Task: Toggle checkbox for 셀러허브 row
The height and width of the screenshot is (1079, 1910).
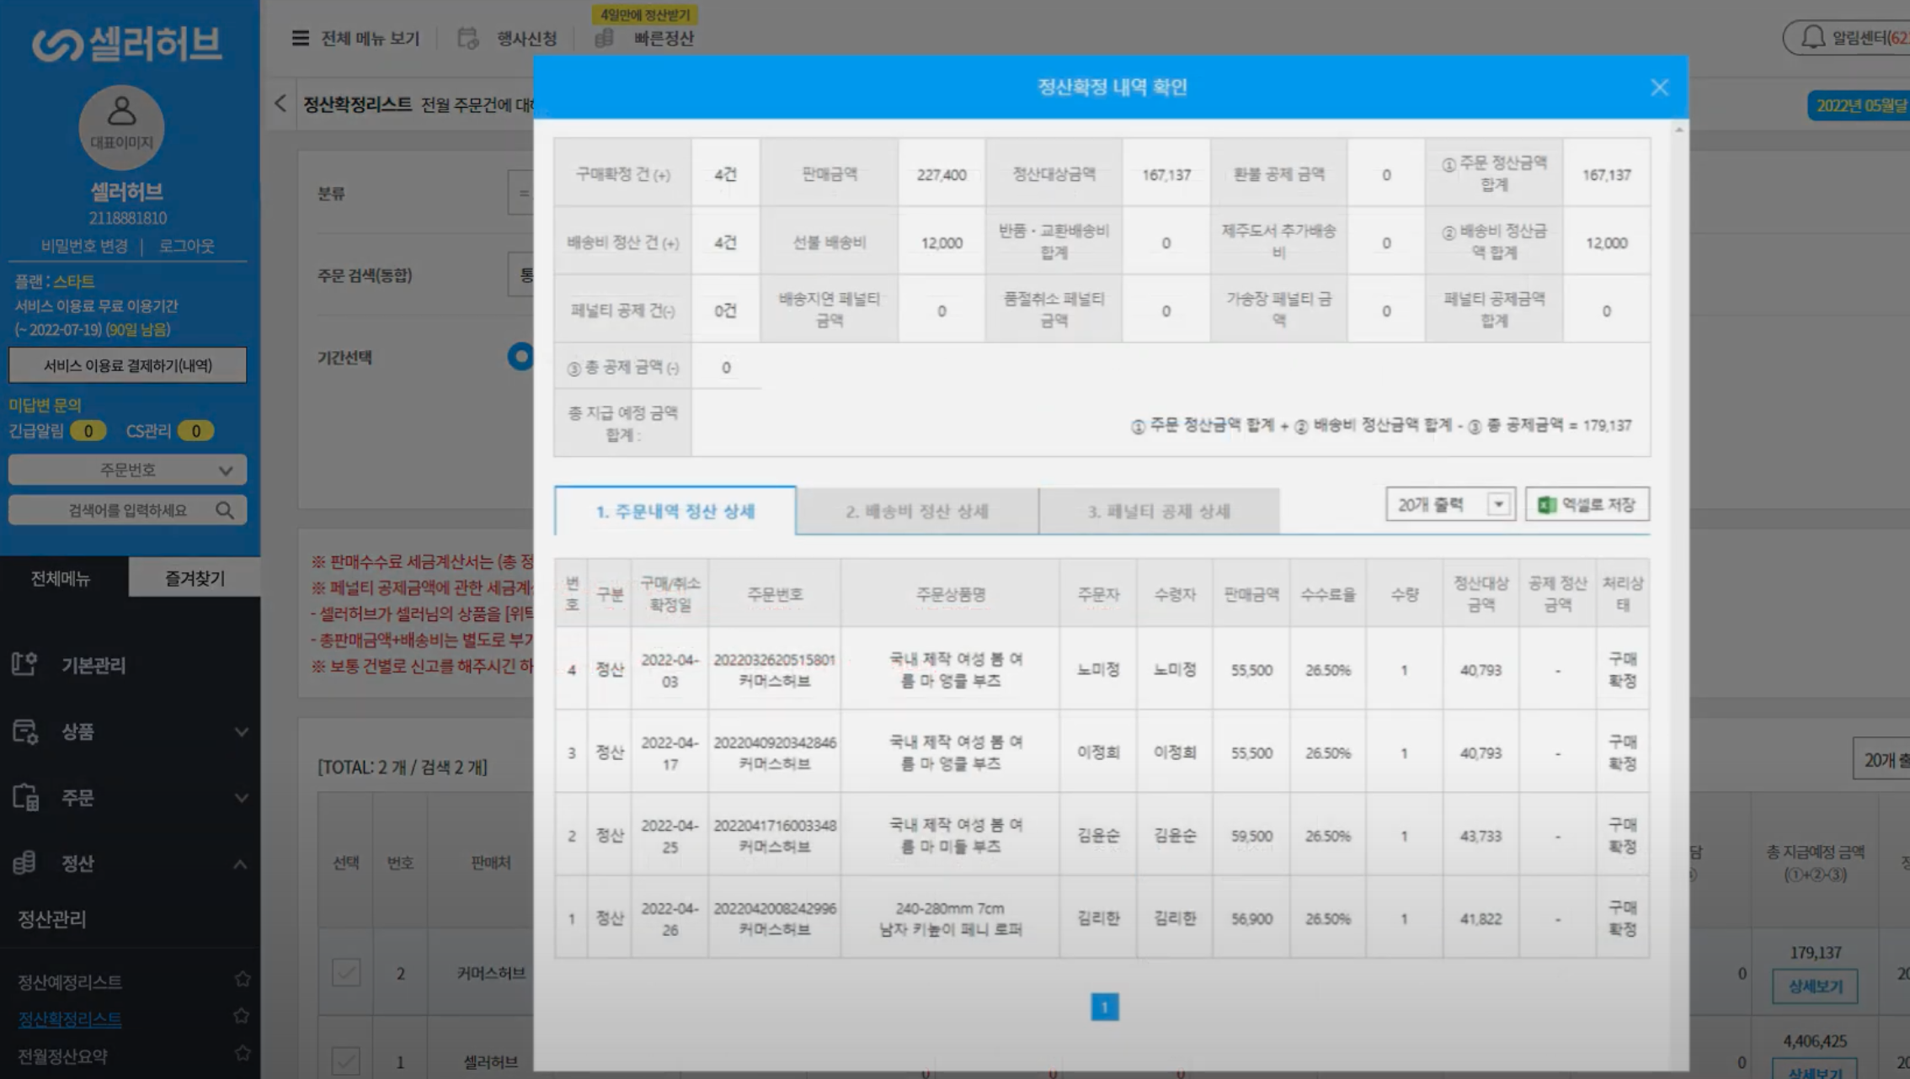Action: (346, 1061)
